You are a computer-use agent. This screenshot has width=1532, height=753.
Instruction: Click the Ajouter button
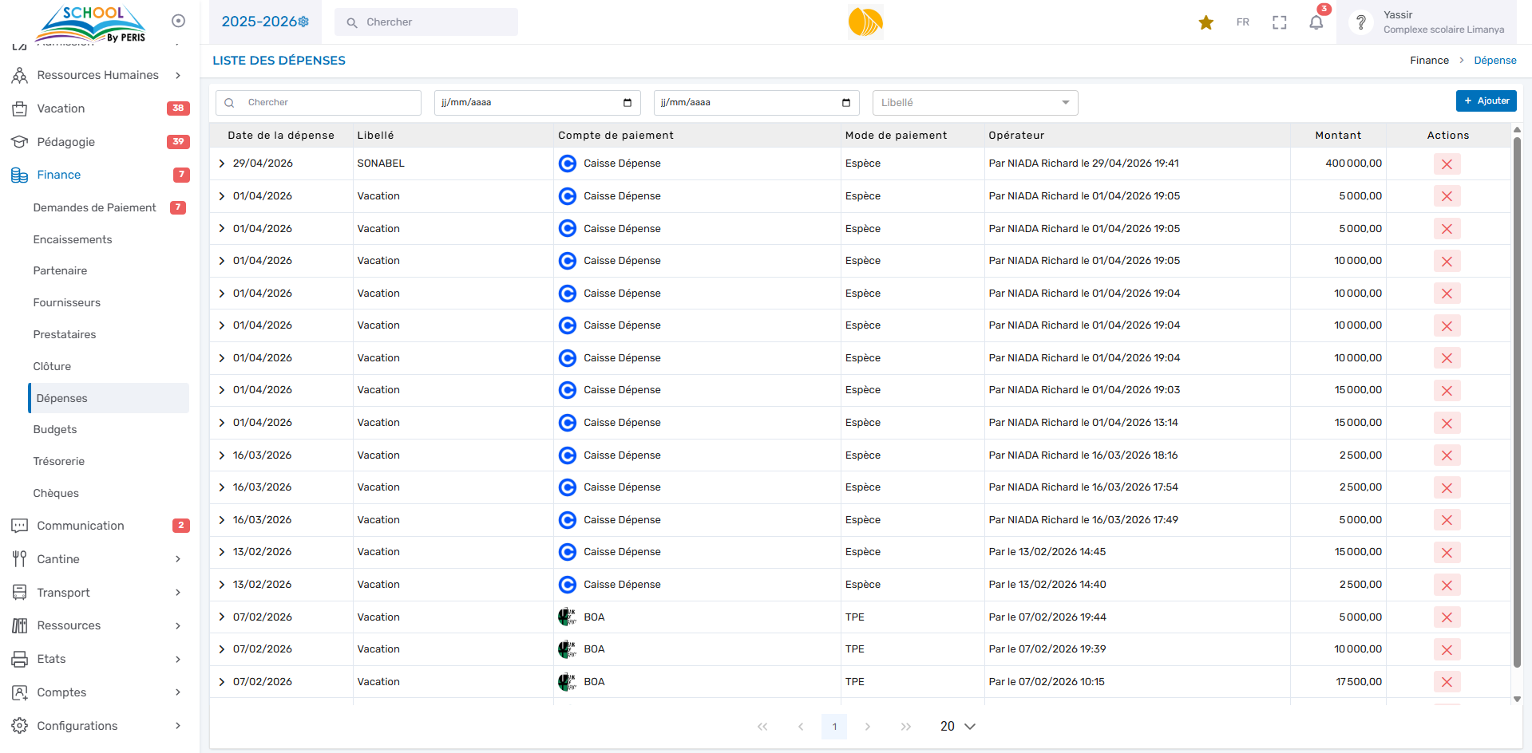(1486, 101)
